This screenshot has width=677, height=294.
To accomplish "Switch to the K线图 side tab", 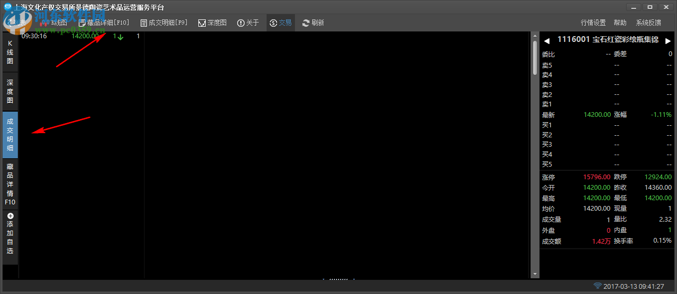I will (10, 52).
